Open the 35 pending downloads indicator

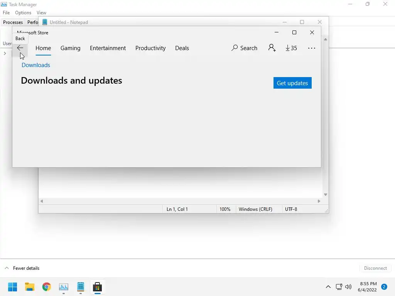tap(291, 48)
